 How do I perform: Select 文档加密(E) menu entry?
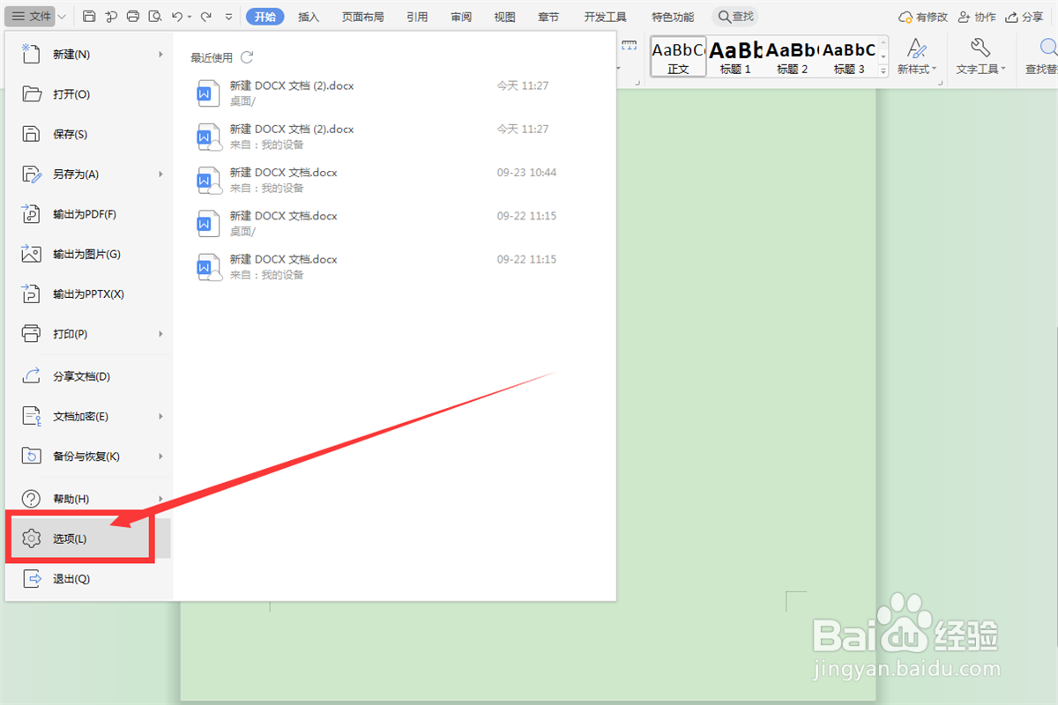(x=88, y=416)
